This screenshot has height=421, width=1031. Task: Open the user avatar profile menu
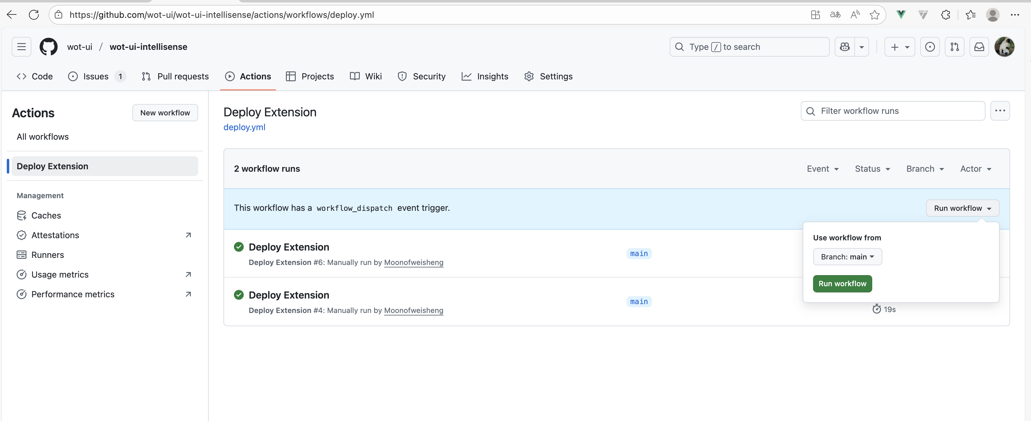(1004, 47)
